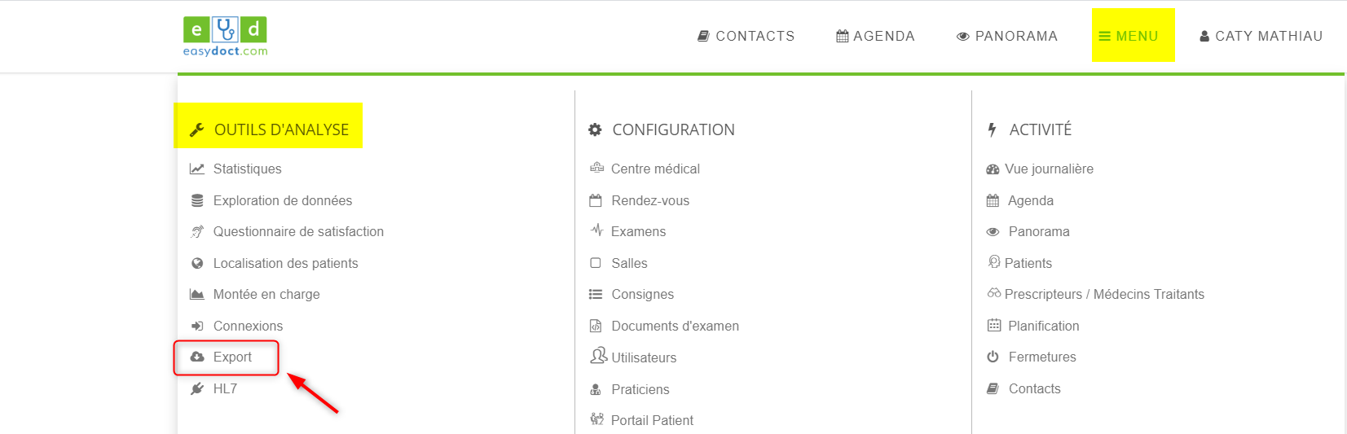Screen dimensions: 1347x434
Task: Click the Statistiques chart icon
Action: pyautogui.click(x=197, y=169)
